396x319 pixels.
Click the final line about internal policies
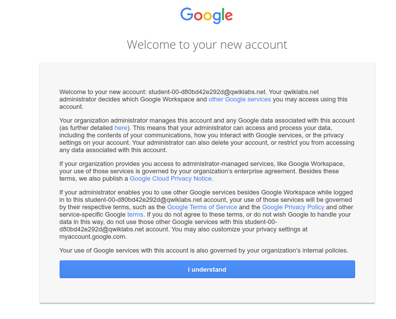pyautogui.click(x=203, y=250)
